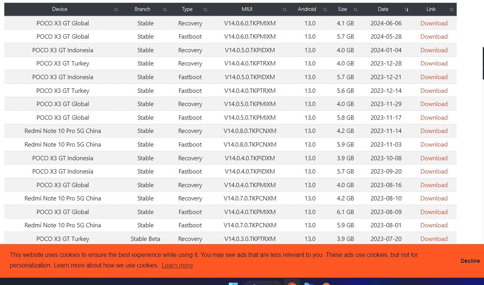This screenshot has width=484, height=285.
Task: Click V14.0.4.0.TKPTRXM in the 2023-12-14 row
Action: 250,90
